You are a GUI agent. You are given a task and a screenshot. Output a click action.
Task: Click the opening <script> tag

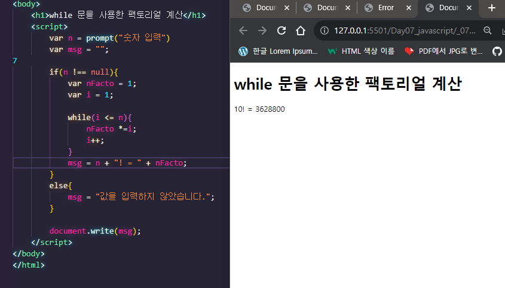pyautogui.click(x=50, y=27)
